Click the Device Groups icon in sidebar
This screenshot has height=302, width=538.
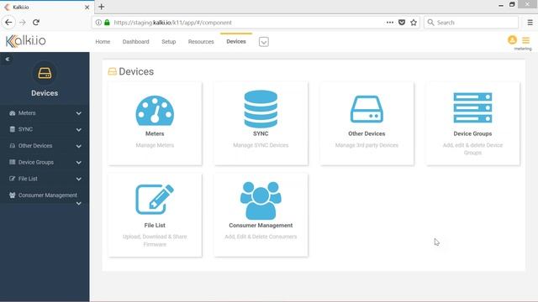tap(13, 162)
